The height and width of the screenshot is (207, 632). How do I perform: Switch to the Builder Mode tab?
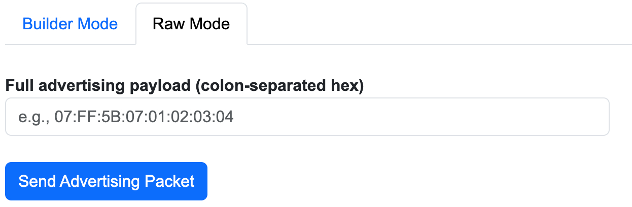click(x=70, y=24)
